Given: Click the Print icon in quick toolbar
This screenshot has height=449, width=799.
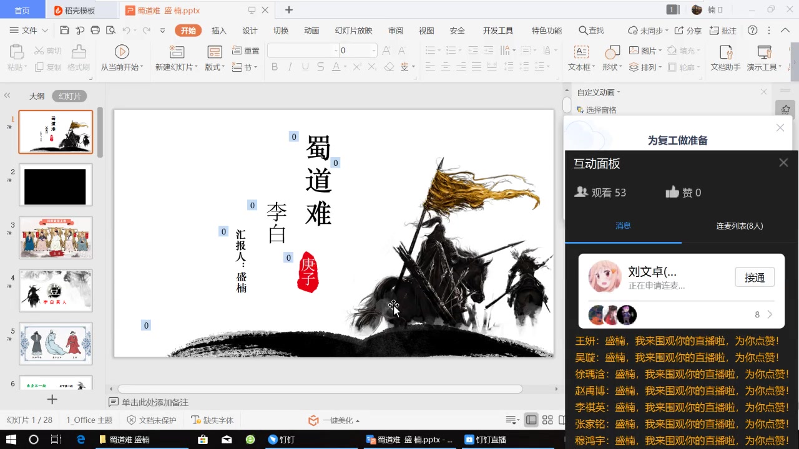Looking at the screenshot, I should [96, 30].
